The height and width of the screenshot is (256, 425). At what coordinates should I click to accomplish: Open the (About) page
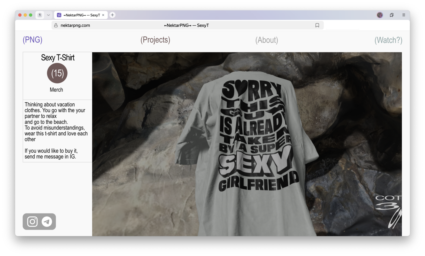pyautogui.click(x=267, y=40)
